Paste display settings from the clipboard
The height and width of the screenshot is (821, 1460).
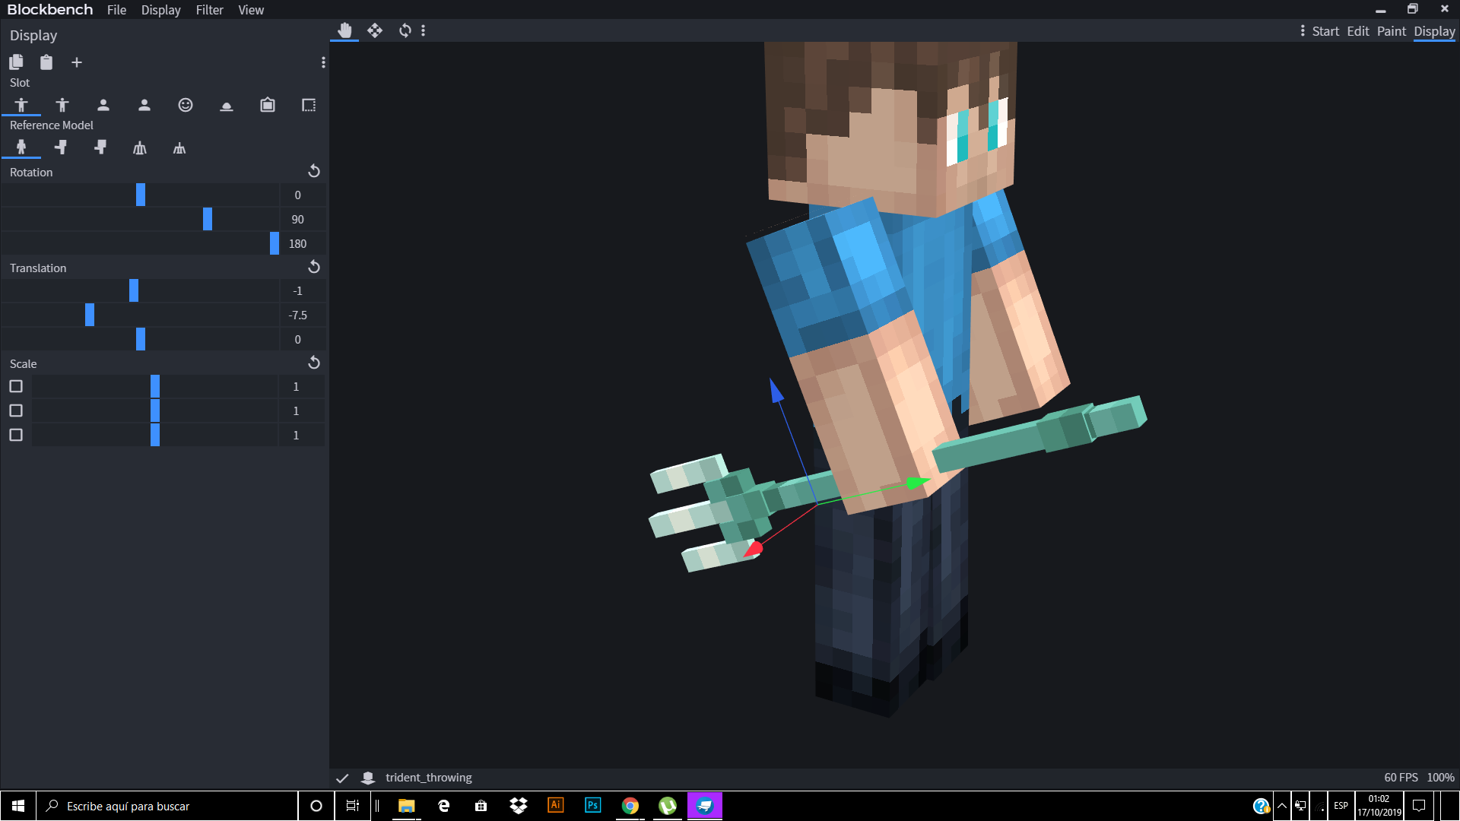tap(46, 62)
